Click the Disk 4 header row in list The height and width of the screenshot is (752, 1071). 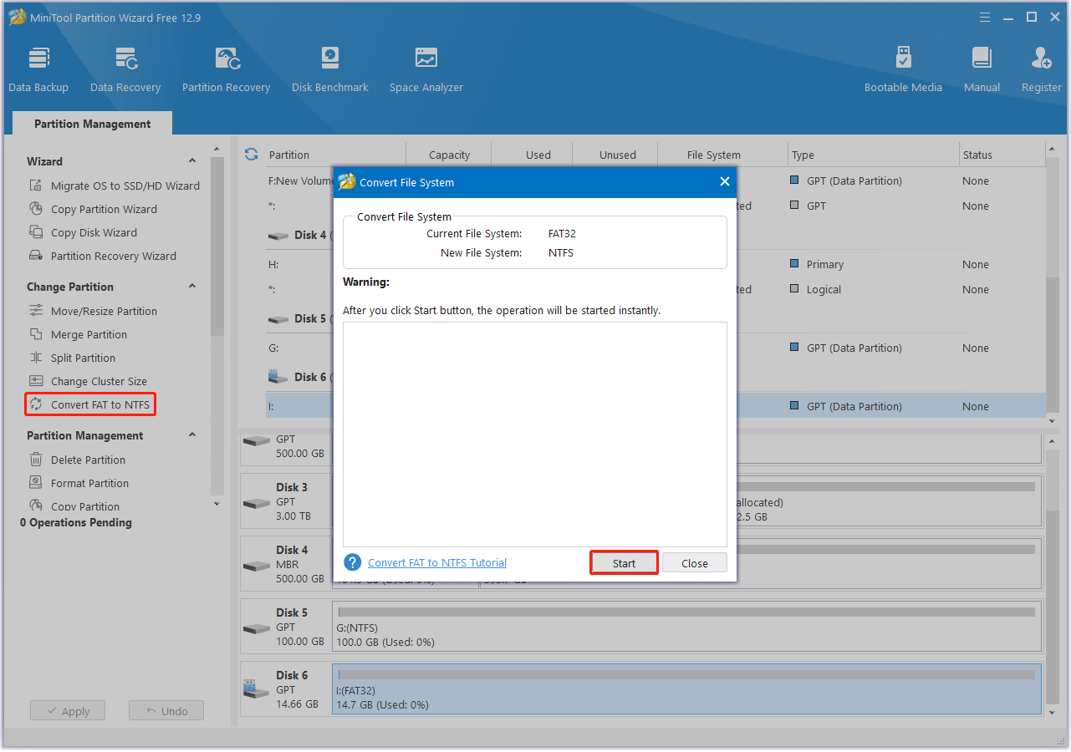[655, 235]
